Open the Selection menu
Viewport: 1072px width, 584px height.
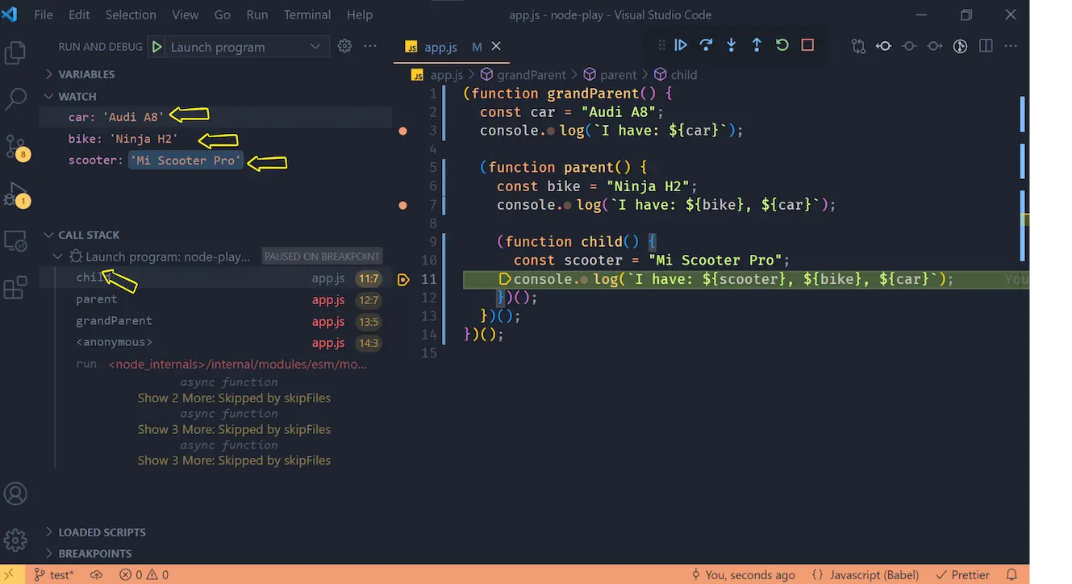(131, 15)
